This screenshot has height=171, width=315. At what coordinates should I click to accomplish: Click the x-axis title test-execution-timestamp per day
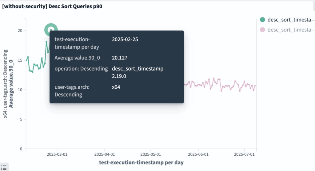point(141,162)
